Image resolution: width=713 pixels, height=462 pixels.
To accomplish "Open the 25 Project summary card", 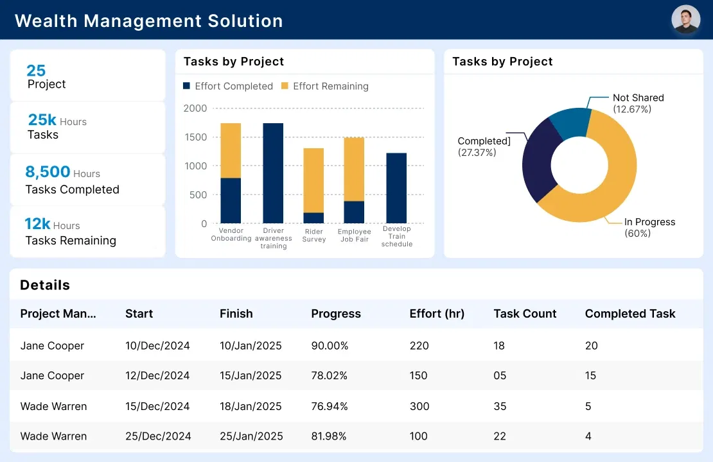I will coord(87,76).
